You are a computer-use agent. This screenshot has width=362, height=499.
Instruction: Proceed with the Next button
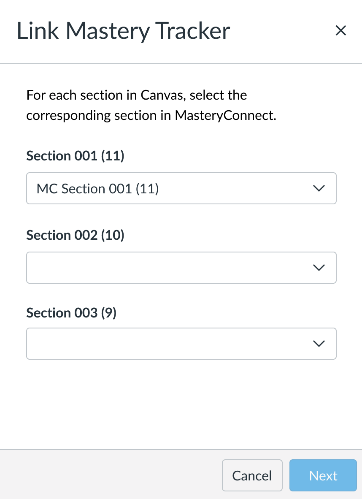pyautogui.click(x=323, y=476)
